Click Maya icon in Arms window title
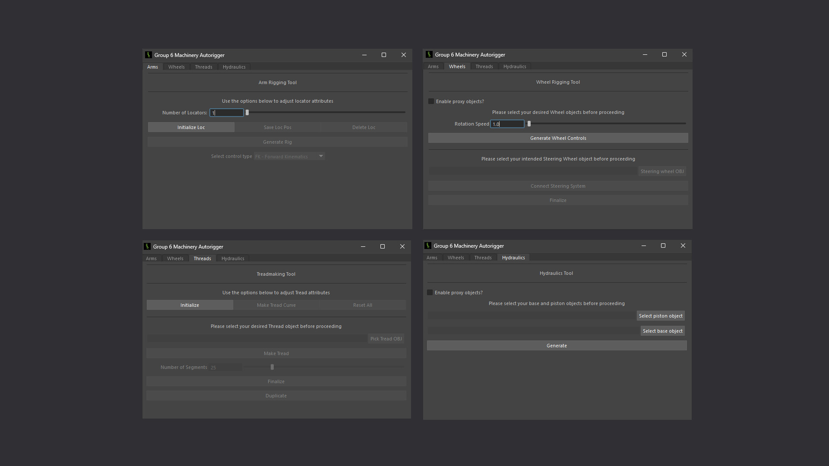 click(x=148, y=55)
